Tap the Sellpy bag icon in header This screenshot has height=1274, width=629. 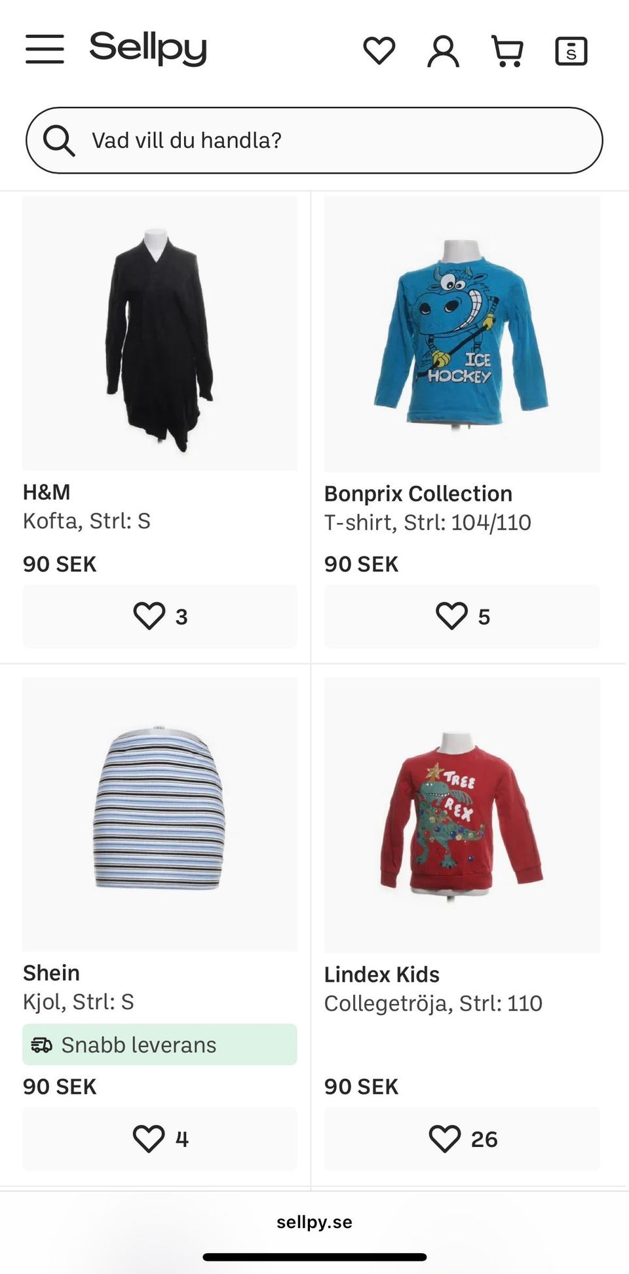click(571, 50)
